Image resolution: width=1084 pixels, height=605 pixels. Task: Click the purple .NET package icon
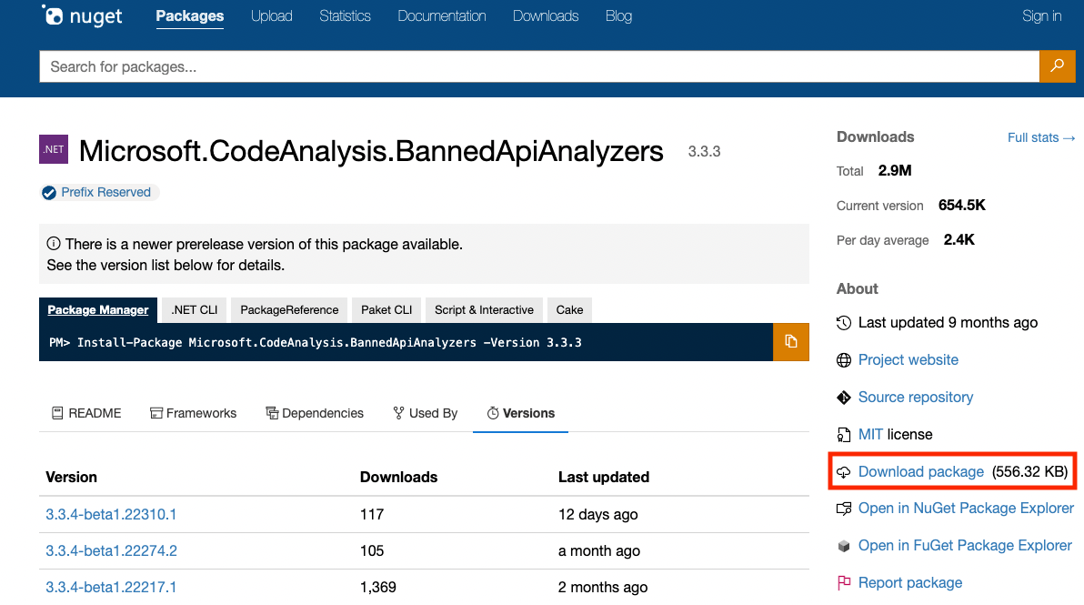click(54, 149)
